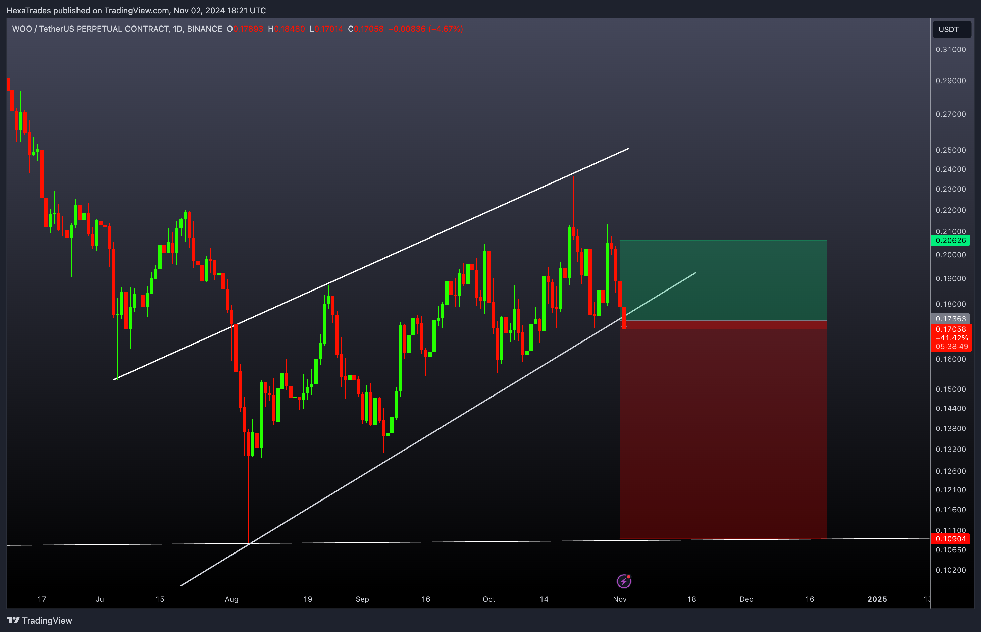
Task: Click the Sep date on time axis
Action: coord(362,599)
